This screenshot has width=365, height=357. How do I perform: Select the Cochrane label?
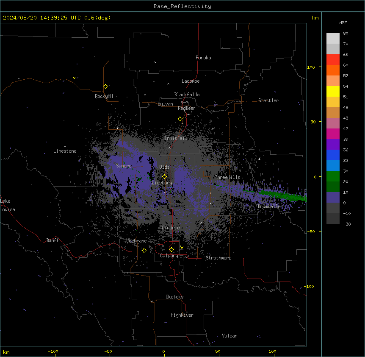(x=136, y=241)
